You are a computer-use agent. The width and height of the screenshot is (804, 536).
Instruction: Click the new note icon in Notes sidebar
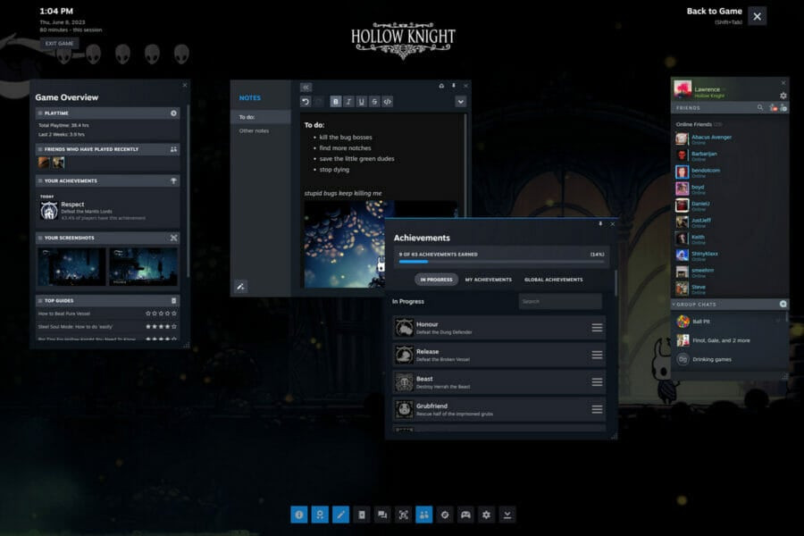240,286
